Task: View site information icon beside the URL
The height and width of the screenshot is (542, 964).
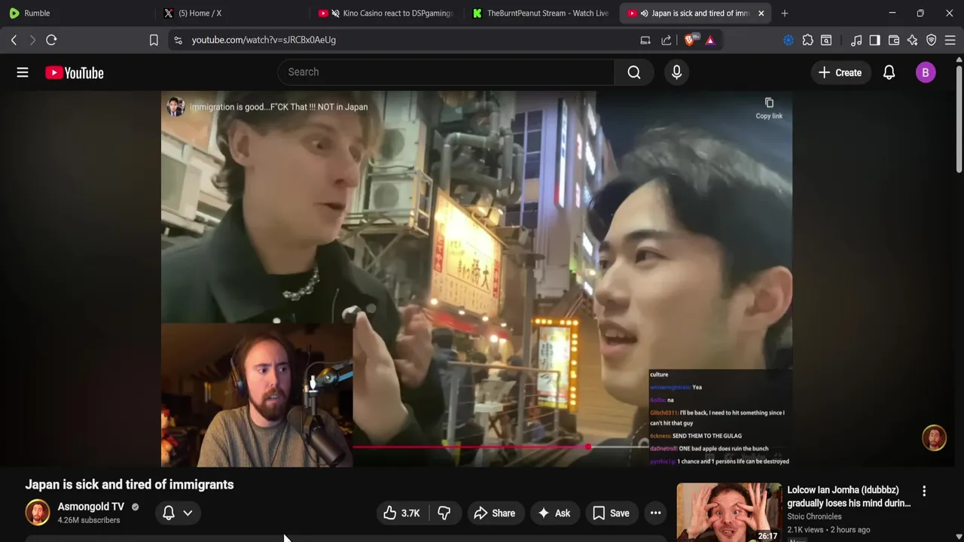Action: click(x=178, y=40)
